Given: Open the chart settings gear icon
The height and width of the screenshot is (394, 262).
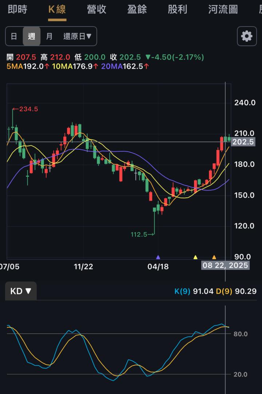Looking at the screenshot, I should pyautogui.click(x=247, y=36).
